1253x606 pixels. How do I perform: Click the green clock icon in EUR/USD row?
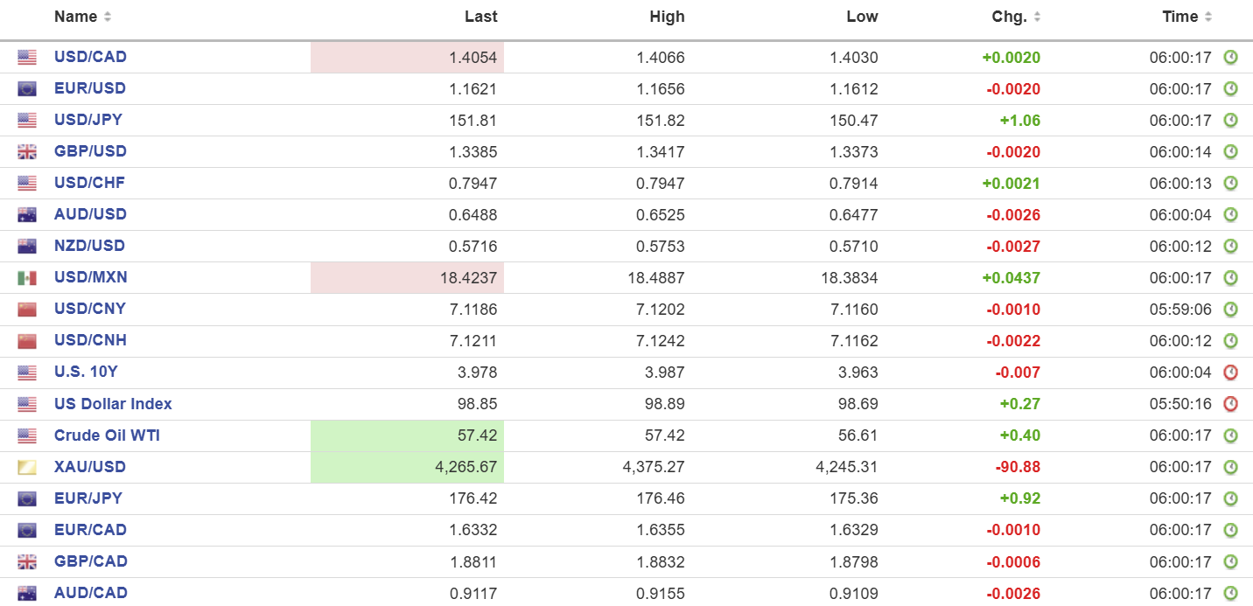[1230, 89]
